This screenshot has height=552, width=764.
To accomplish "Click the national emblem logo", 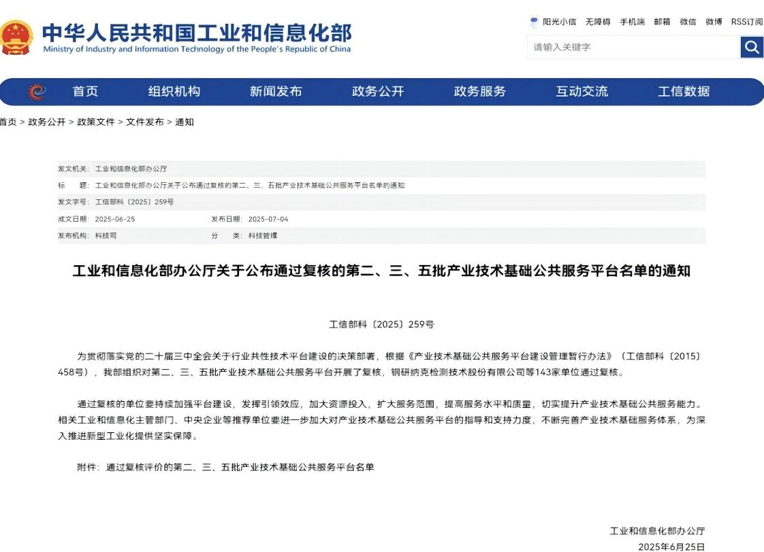I will 16,37.
